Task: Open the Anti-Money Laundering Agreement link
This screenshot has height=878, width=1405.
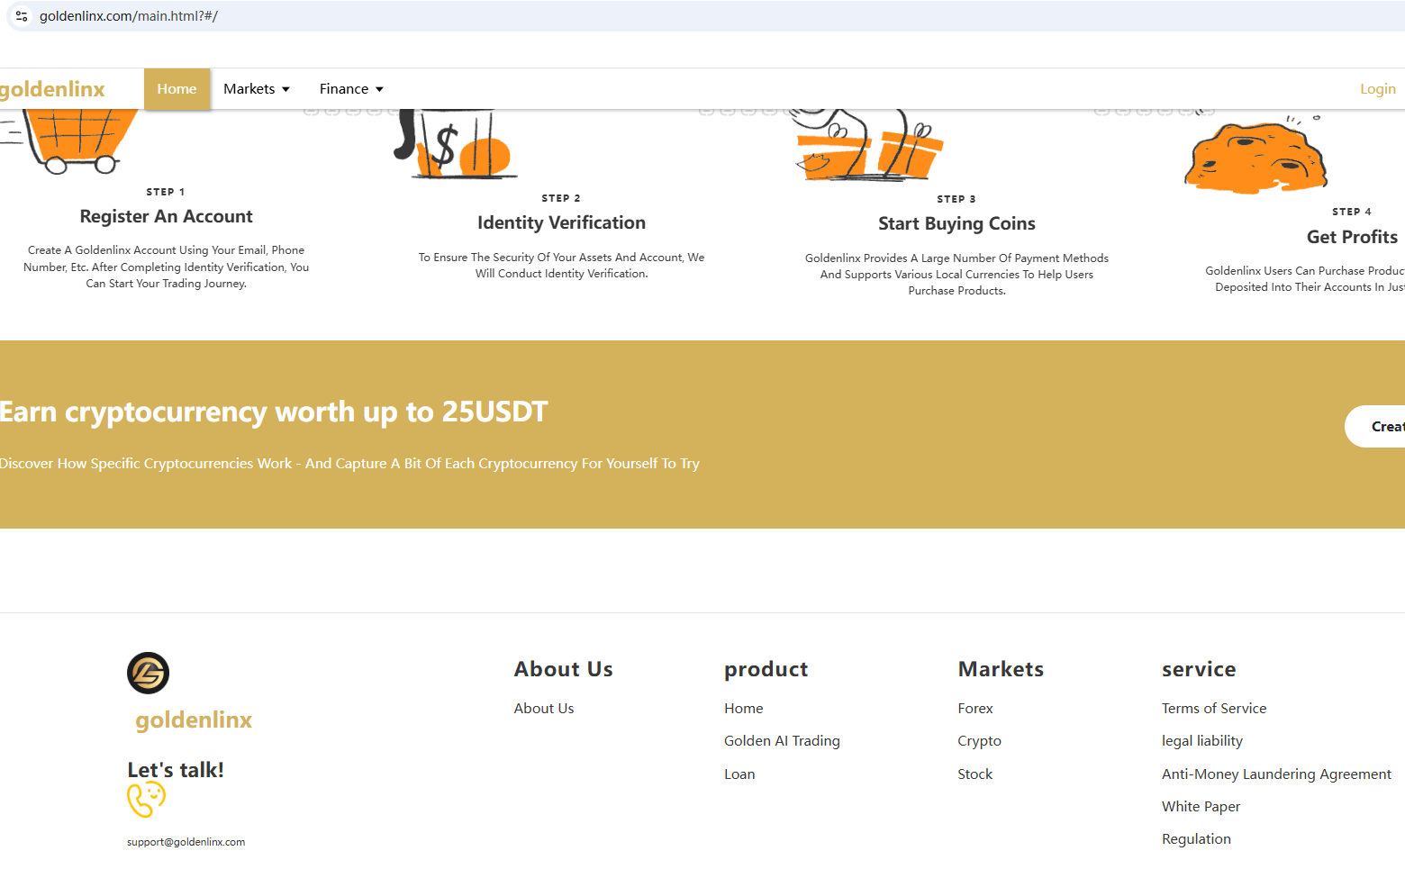Action: pos(1276,774)
